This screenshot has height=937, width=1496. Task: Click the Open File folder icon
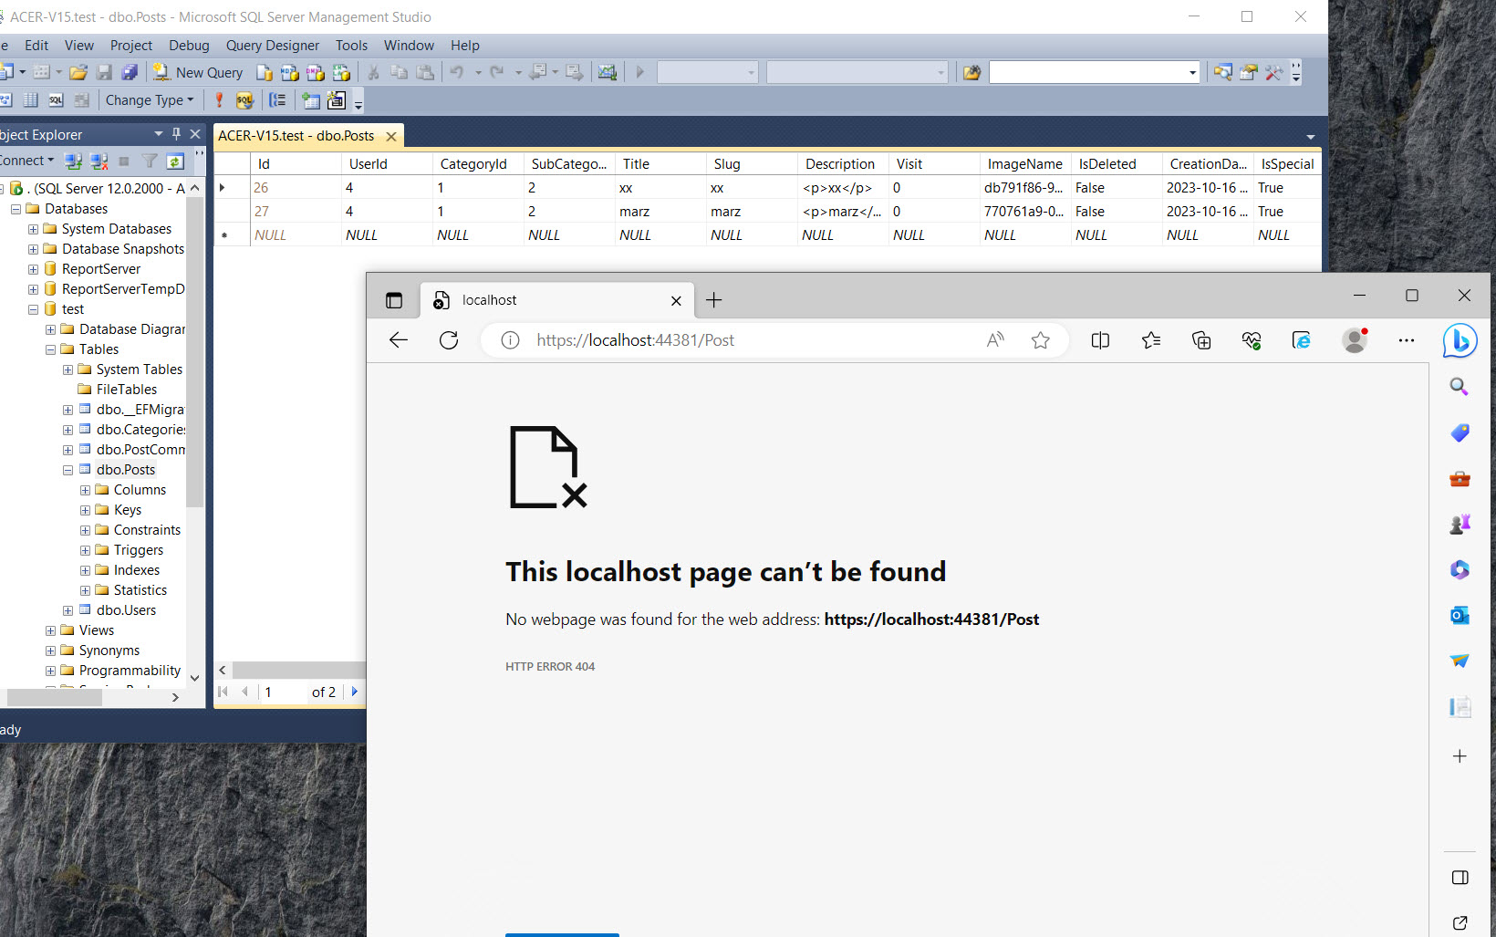(x=78, y=72)
